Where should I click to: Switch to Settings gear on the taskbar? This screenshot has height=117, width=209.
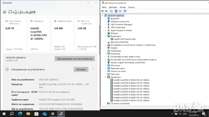(x=53, y=114)
